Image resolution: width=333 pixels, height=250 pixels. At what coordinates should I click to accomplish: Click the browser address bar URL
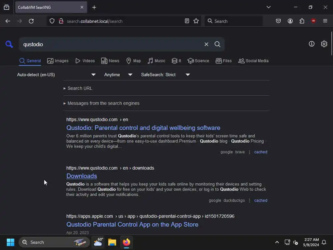coord(95,21)
